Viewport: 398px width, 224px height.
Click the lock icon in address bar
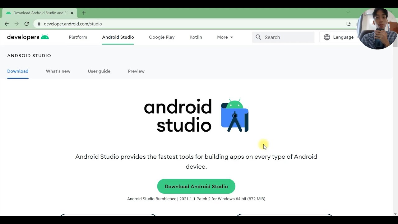pos(39,24)
